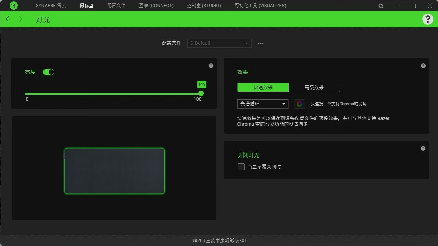Click the help icon on the 效果 panel

423,65
